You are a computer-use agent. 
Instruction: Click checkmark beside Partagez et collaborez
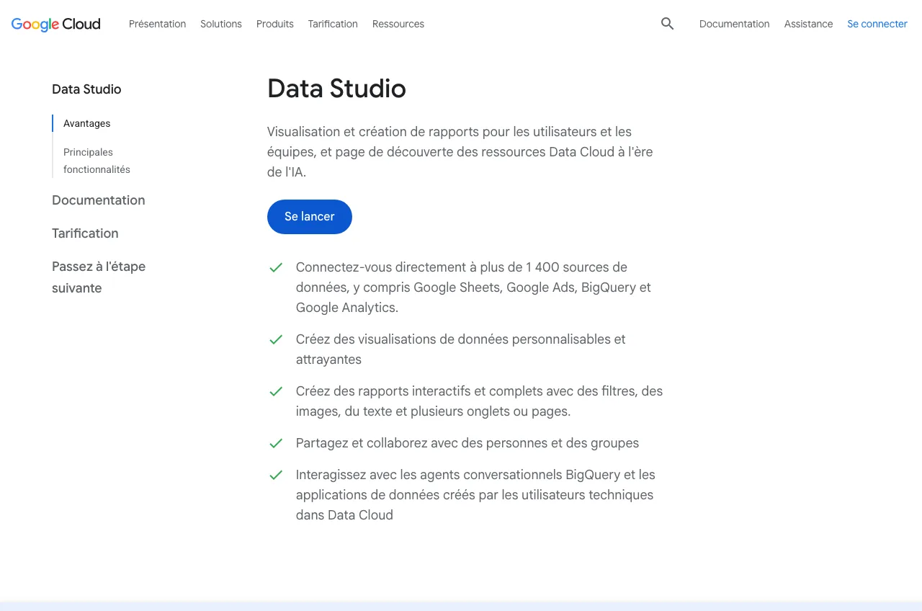click(x=276, y=443)
